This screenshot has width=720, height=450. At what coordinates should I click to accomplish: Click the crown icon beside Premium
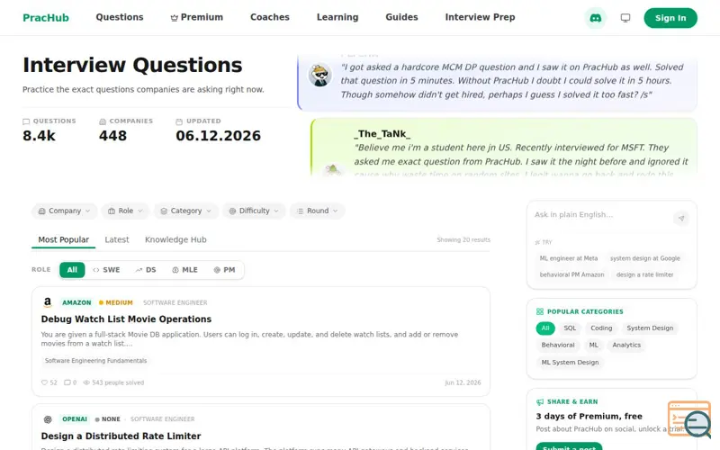(174, 18)
